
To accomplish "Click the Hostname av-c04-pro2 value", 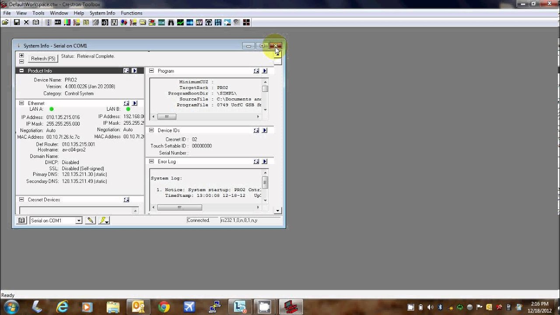I will [74, 150].
